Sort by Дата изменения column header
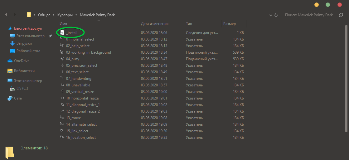 (x=155, y=24)
